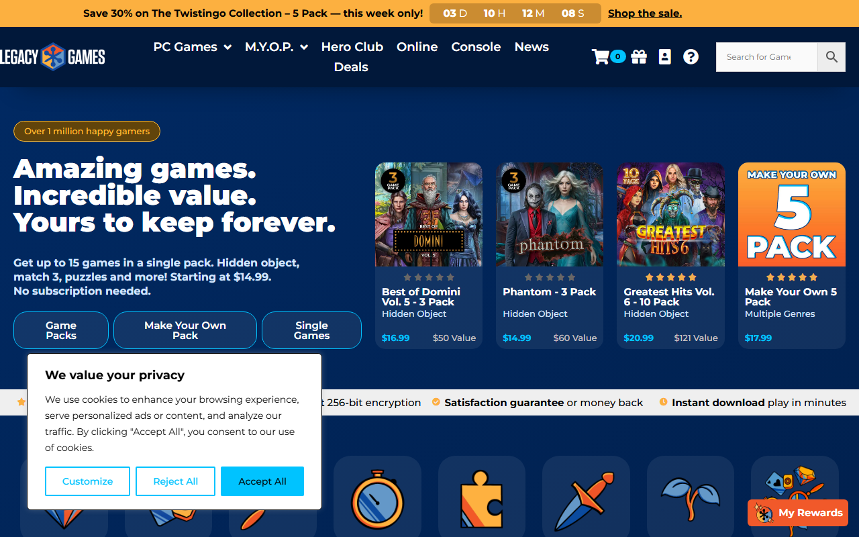Viewport: 859px width, 537px height.
Task: Click the $16.99 price
Action: [x=396, y=338]
